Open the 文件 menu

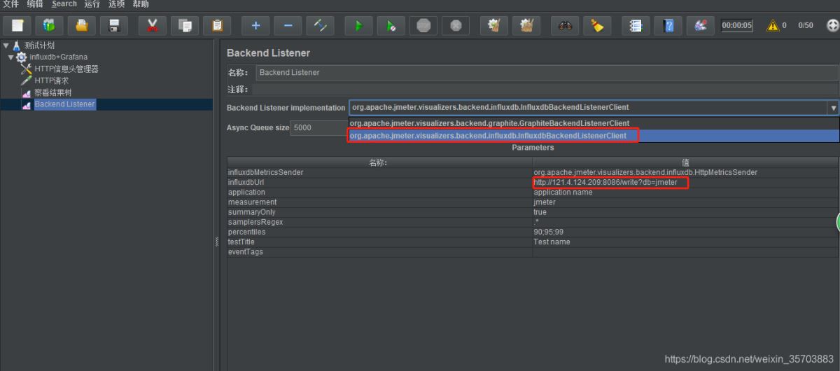10,4
